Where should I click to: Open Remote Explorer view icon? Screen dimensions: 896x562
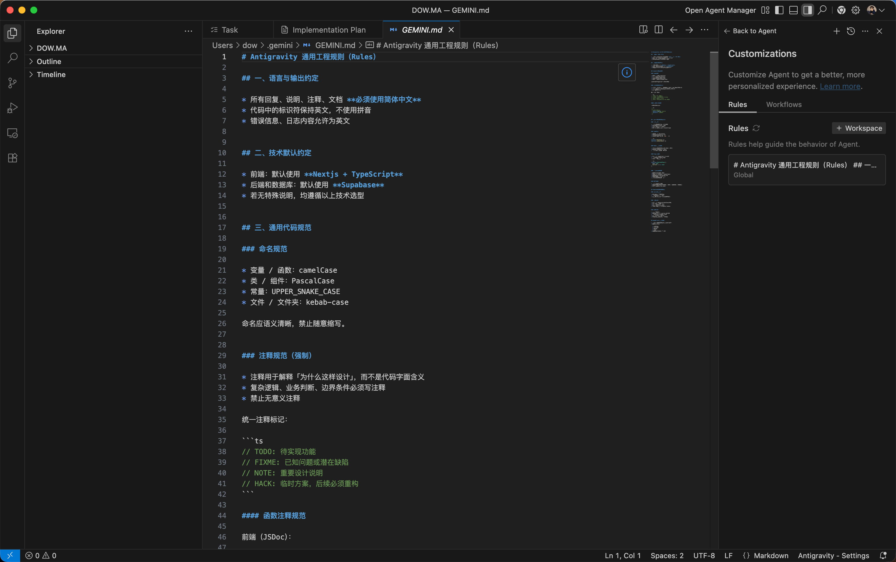tap(12, 133)
